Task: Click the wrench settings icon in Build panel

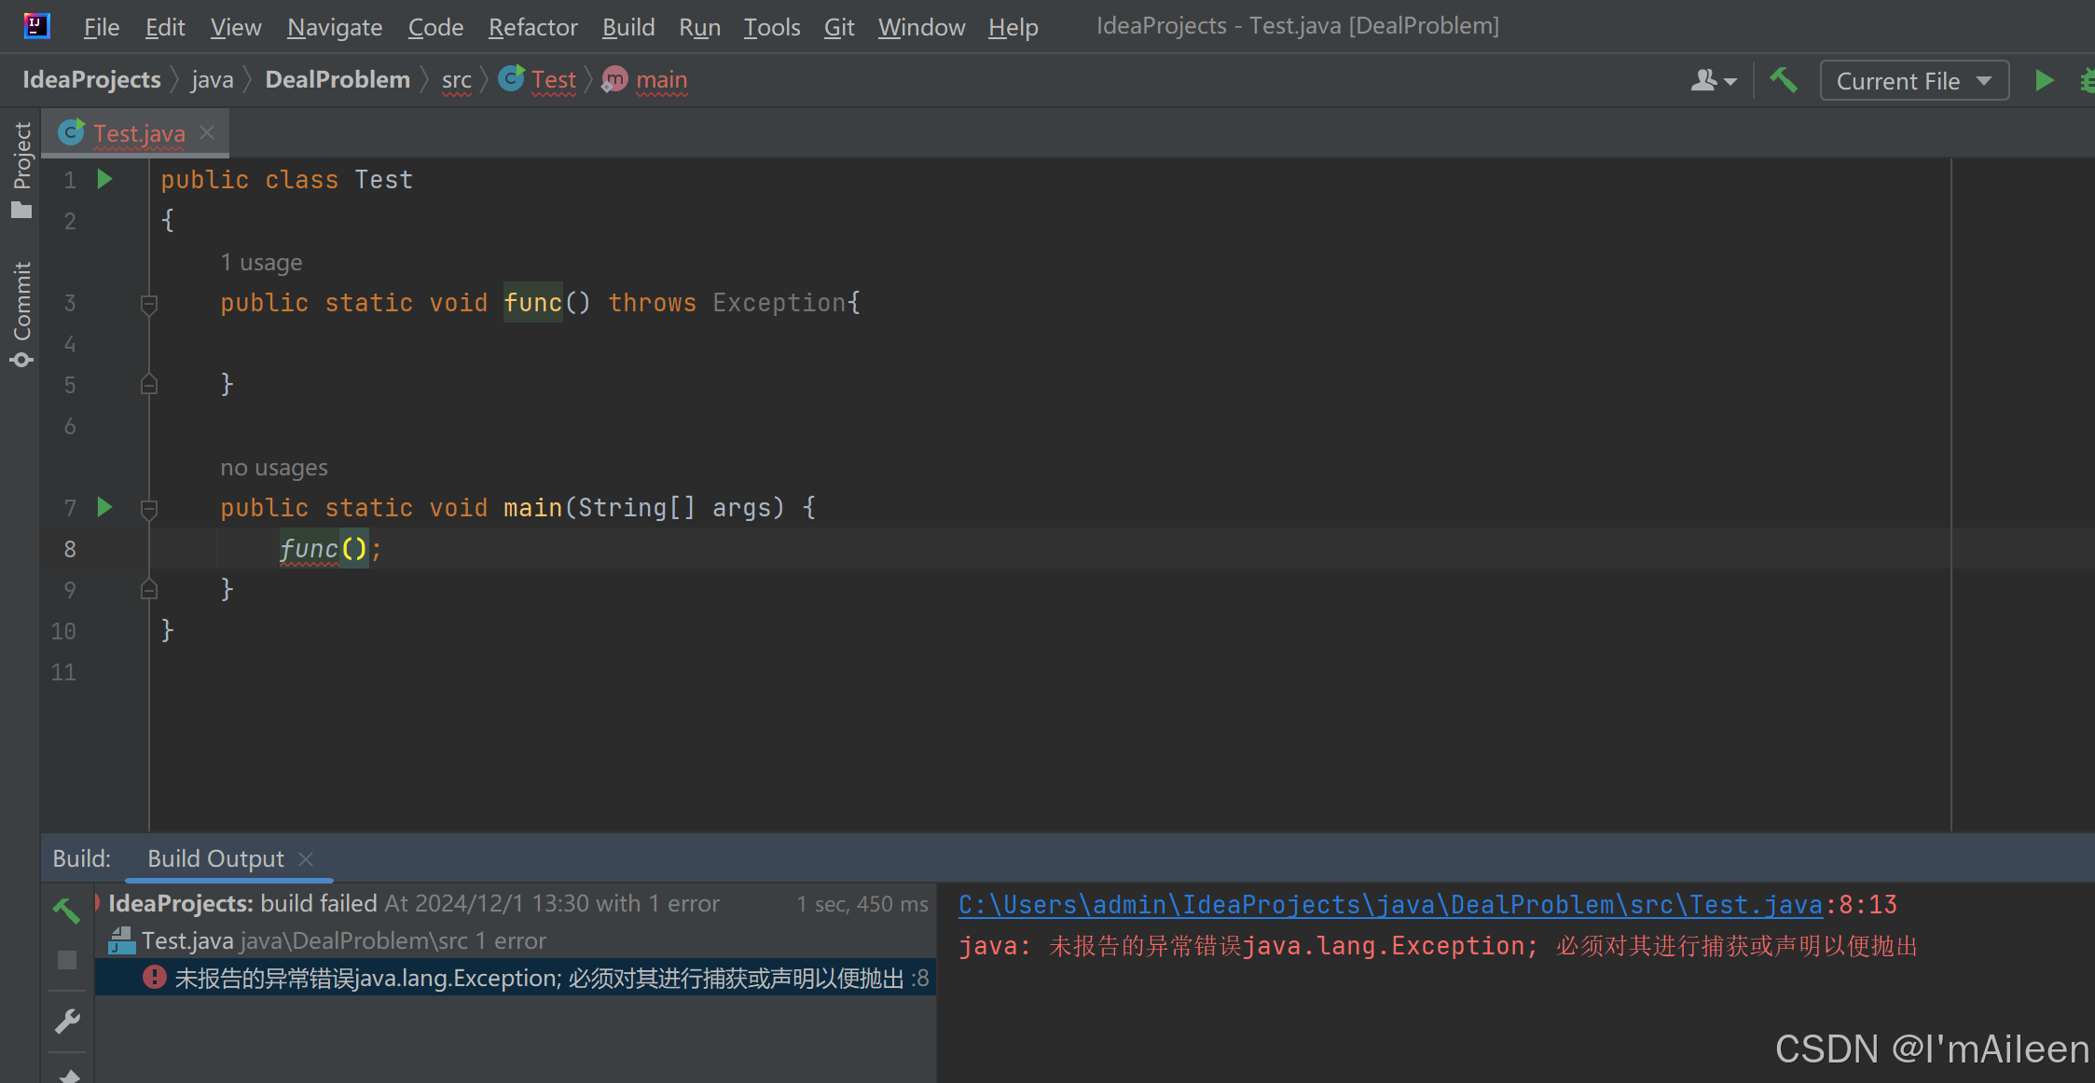Action: [66, 1021]
